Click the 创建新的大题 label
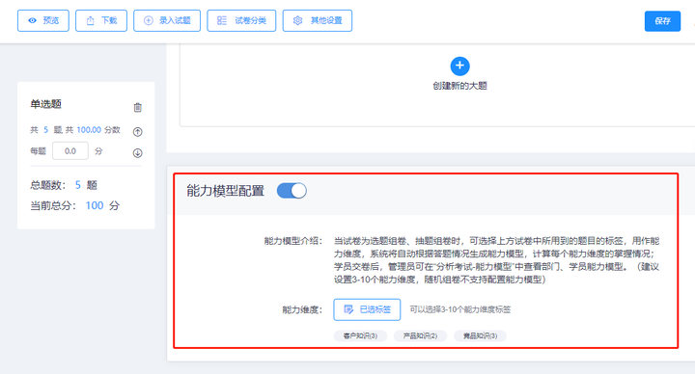The width and height of the screenshot is (695, 374). coord(459,86)
